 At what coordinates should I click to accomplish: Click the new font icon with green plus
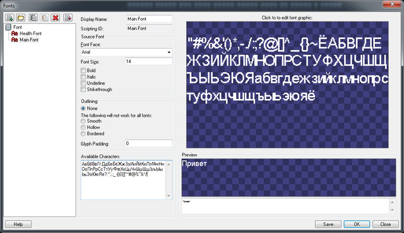click(x=9, y=18)
